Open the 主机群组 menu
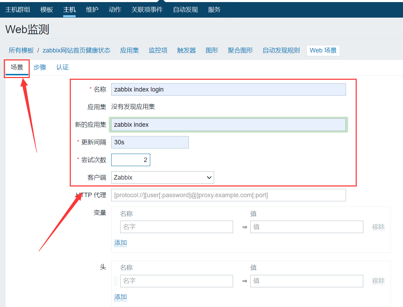This screenshot has width=403, height=307. pyautogui.click(x=18, y=10)
